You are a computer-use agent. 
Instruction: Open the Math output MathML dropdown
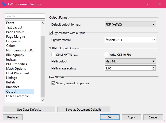pos(130,61)
